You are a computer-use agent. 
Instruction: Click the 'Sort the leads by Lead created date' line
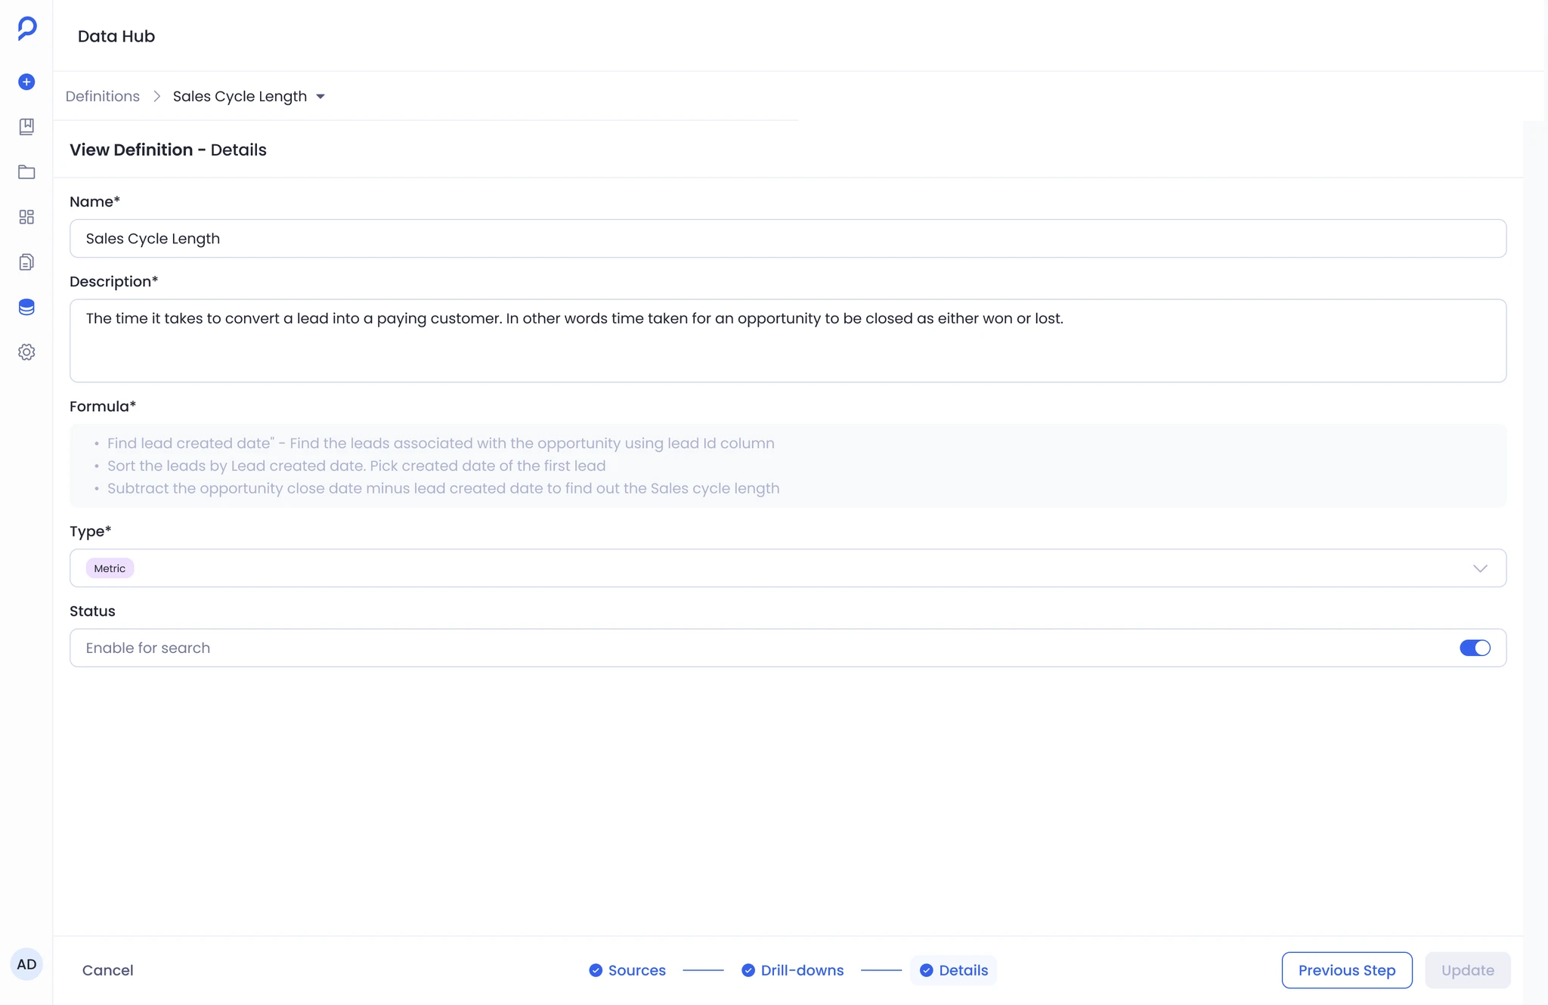coord(356,466)
